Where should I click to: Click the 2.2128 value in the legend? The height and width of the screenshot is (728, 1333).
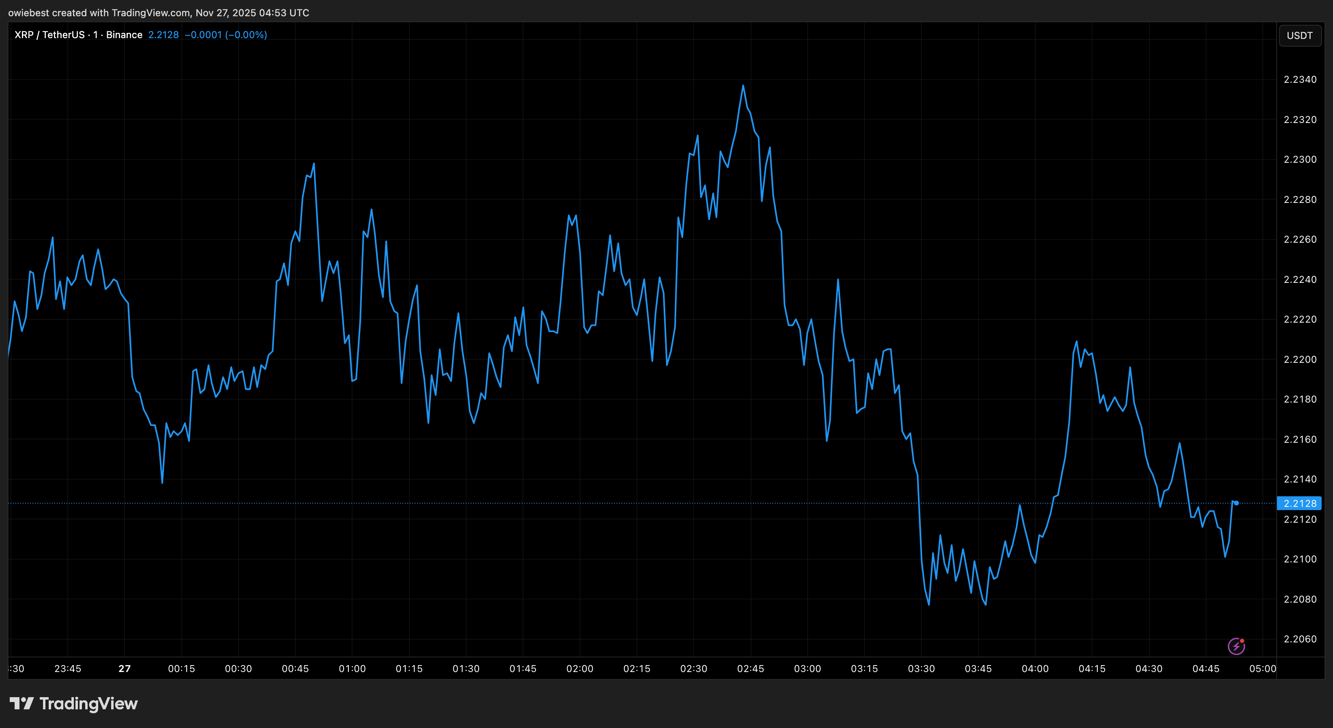(x=163, y=34)
